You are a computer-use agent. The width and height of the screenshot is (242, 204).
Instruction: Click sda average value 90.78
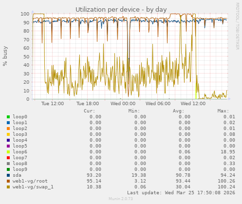pos(183,175)
